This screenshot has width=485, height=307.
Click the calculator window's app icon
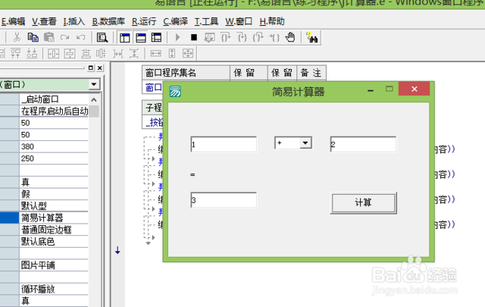click(x=176, y=92)
